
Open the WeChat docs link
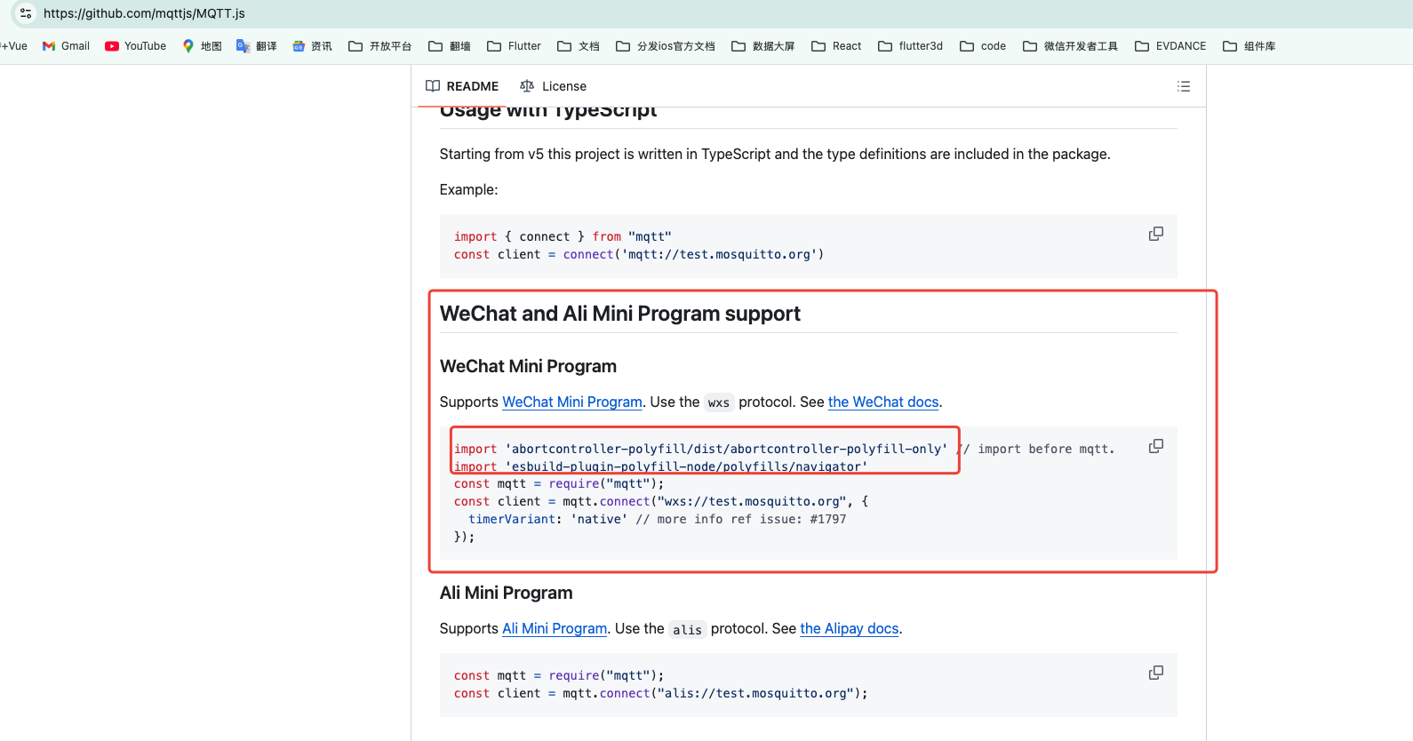[x=883, y=402]
